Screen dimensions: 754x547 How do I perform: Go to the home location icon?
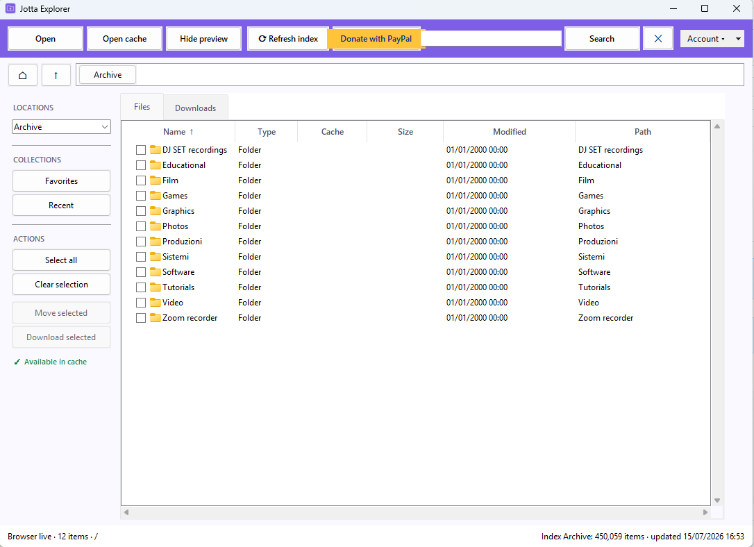(x=23, y=75)
